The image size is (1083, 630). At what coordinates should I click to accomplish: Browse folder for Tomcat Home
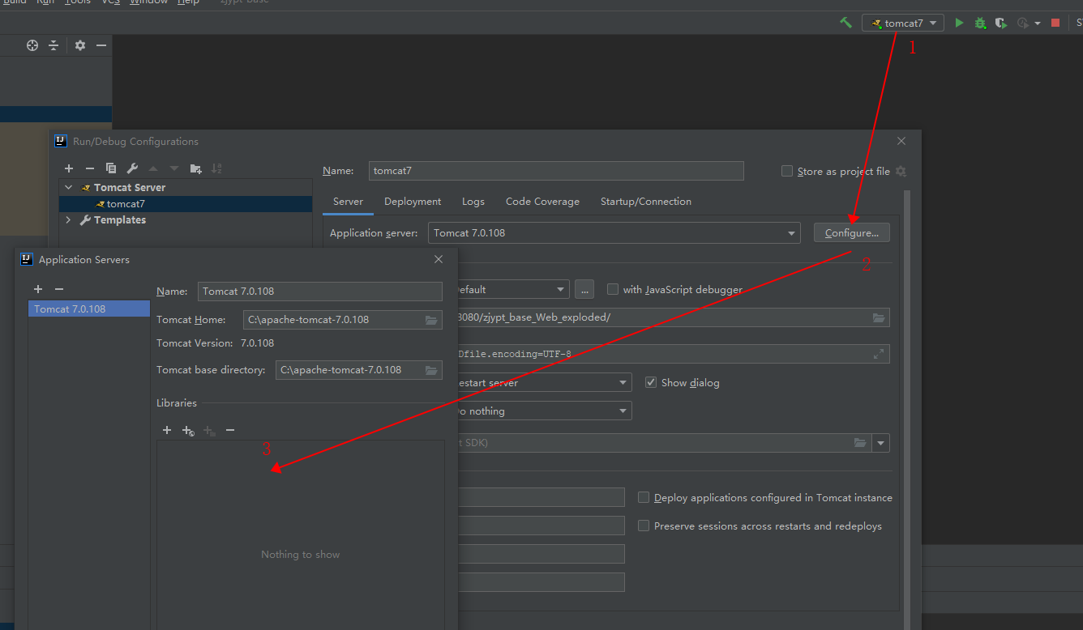431,320
